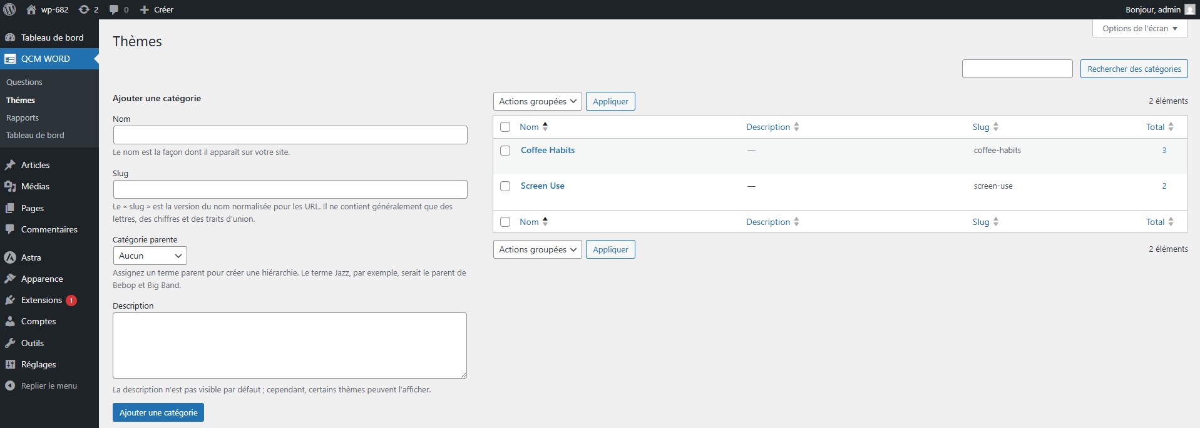1200x428 pixels.
Task: Expand the Catégorie parente dropdown
Action: (150, 256)
